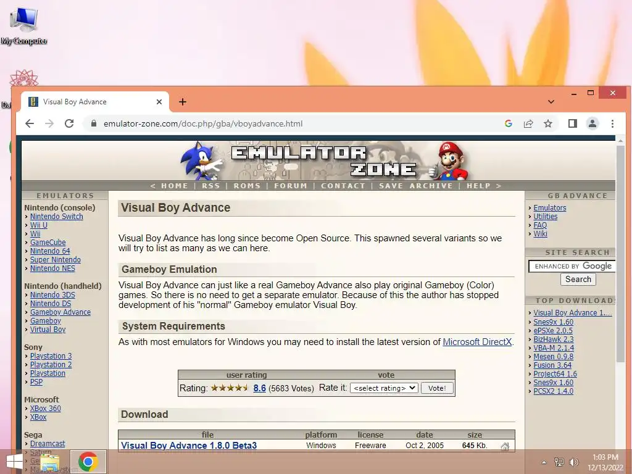Open GB Advance Wiki link

(x=540, y=234)
